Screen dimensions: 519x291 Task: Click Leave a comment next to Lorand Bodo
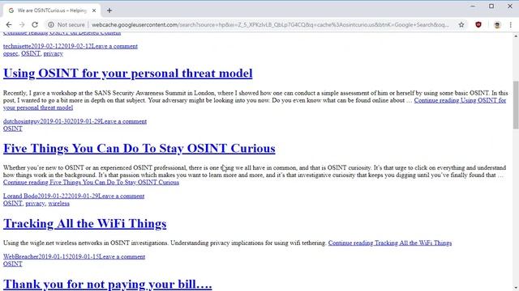121,196
